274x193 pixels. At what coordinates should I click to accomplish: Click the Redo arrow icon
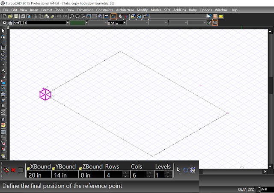[65, 16]
